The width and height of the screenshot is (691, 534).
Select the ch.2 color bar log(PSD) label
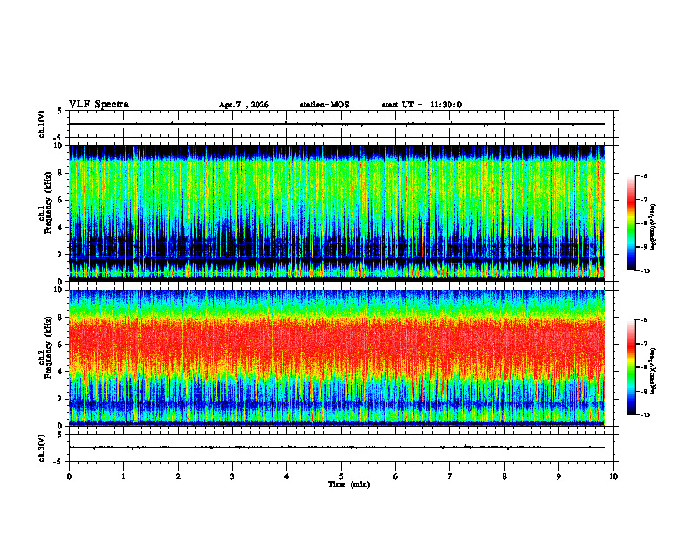(653, 371)
